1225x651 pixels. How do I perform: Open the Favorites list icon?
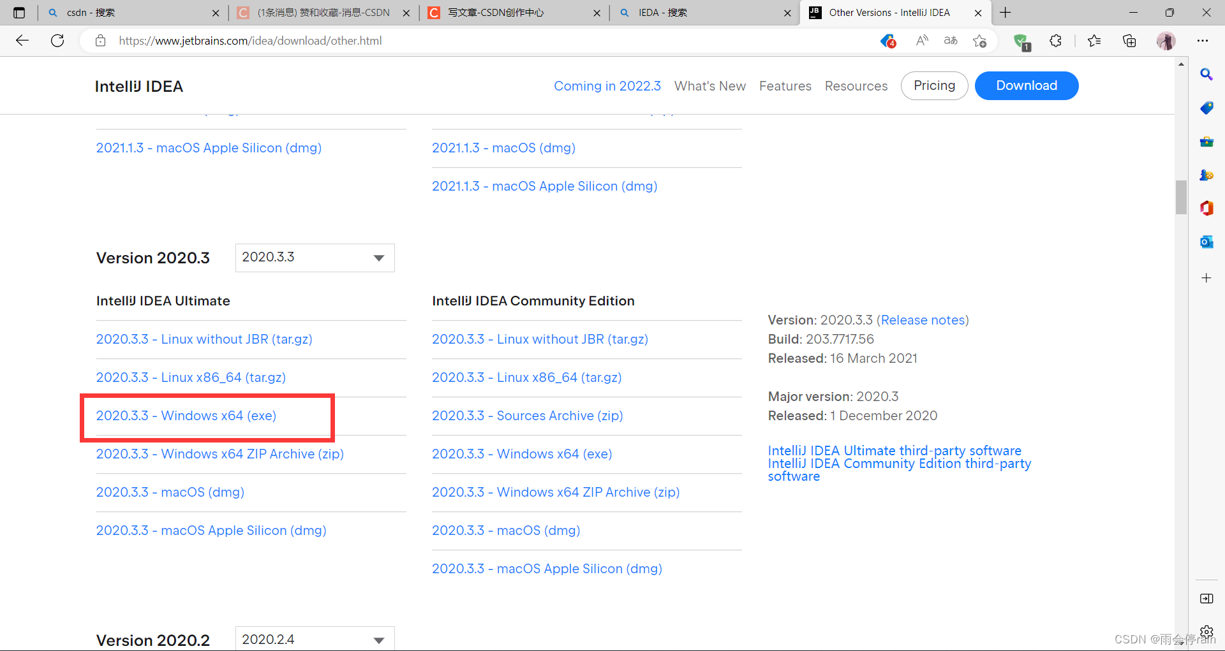1094,41
